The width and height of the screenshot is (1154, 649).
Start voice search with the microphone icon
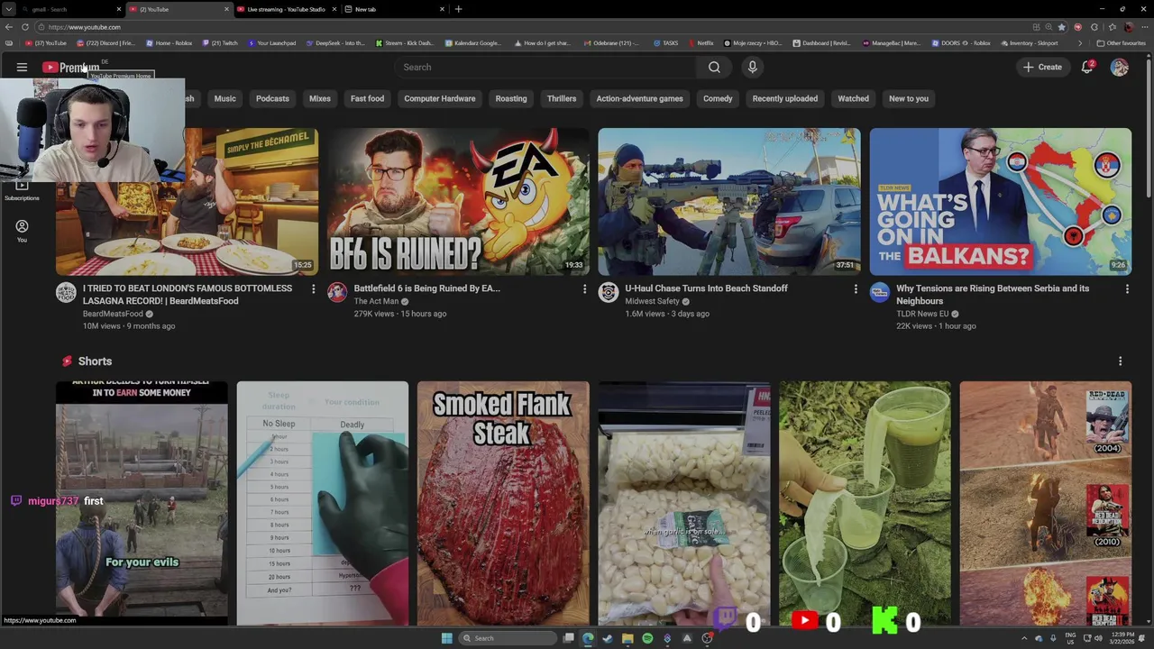tap(752, 67)
